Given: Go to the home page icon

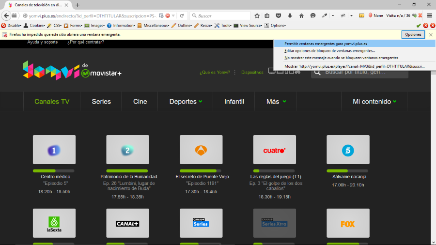Looking at the screenshot, I should point(301,16).
